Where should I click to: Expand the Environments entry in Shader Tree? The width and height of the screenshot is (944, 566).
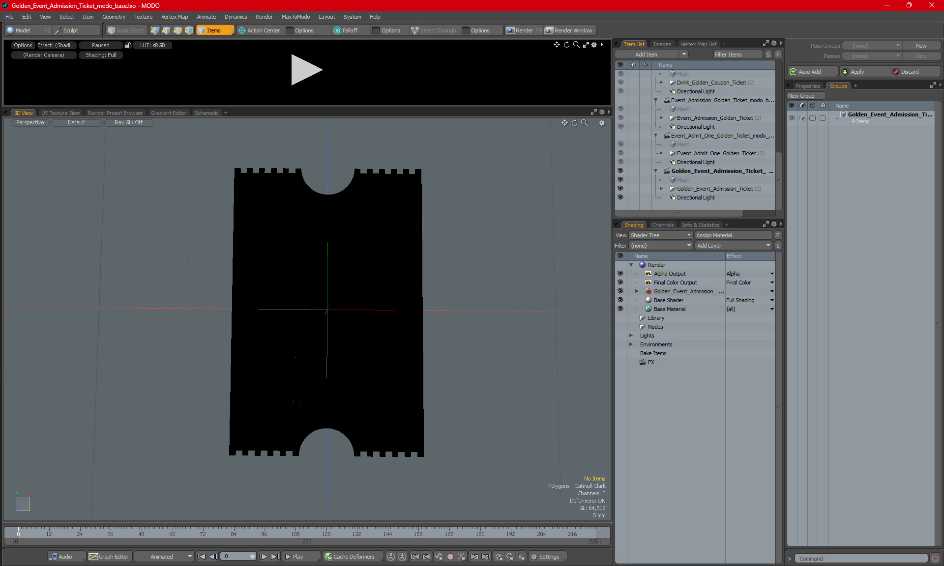click(631, 344)
